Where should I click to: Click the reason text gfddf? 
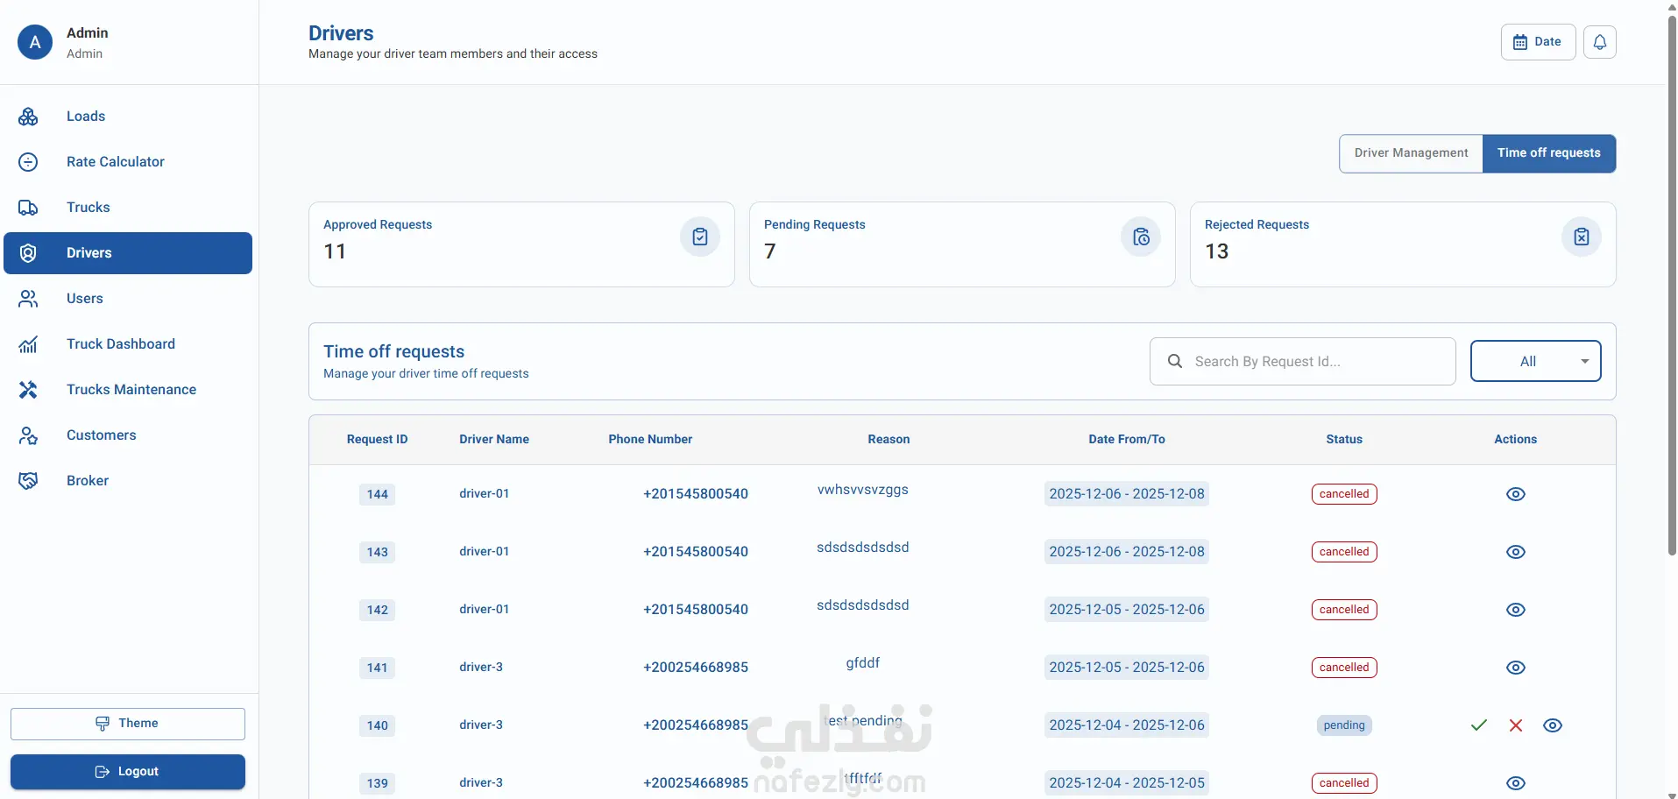tap(863, 663)
